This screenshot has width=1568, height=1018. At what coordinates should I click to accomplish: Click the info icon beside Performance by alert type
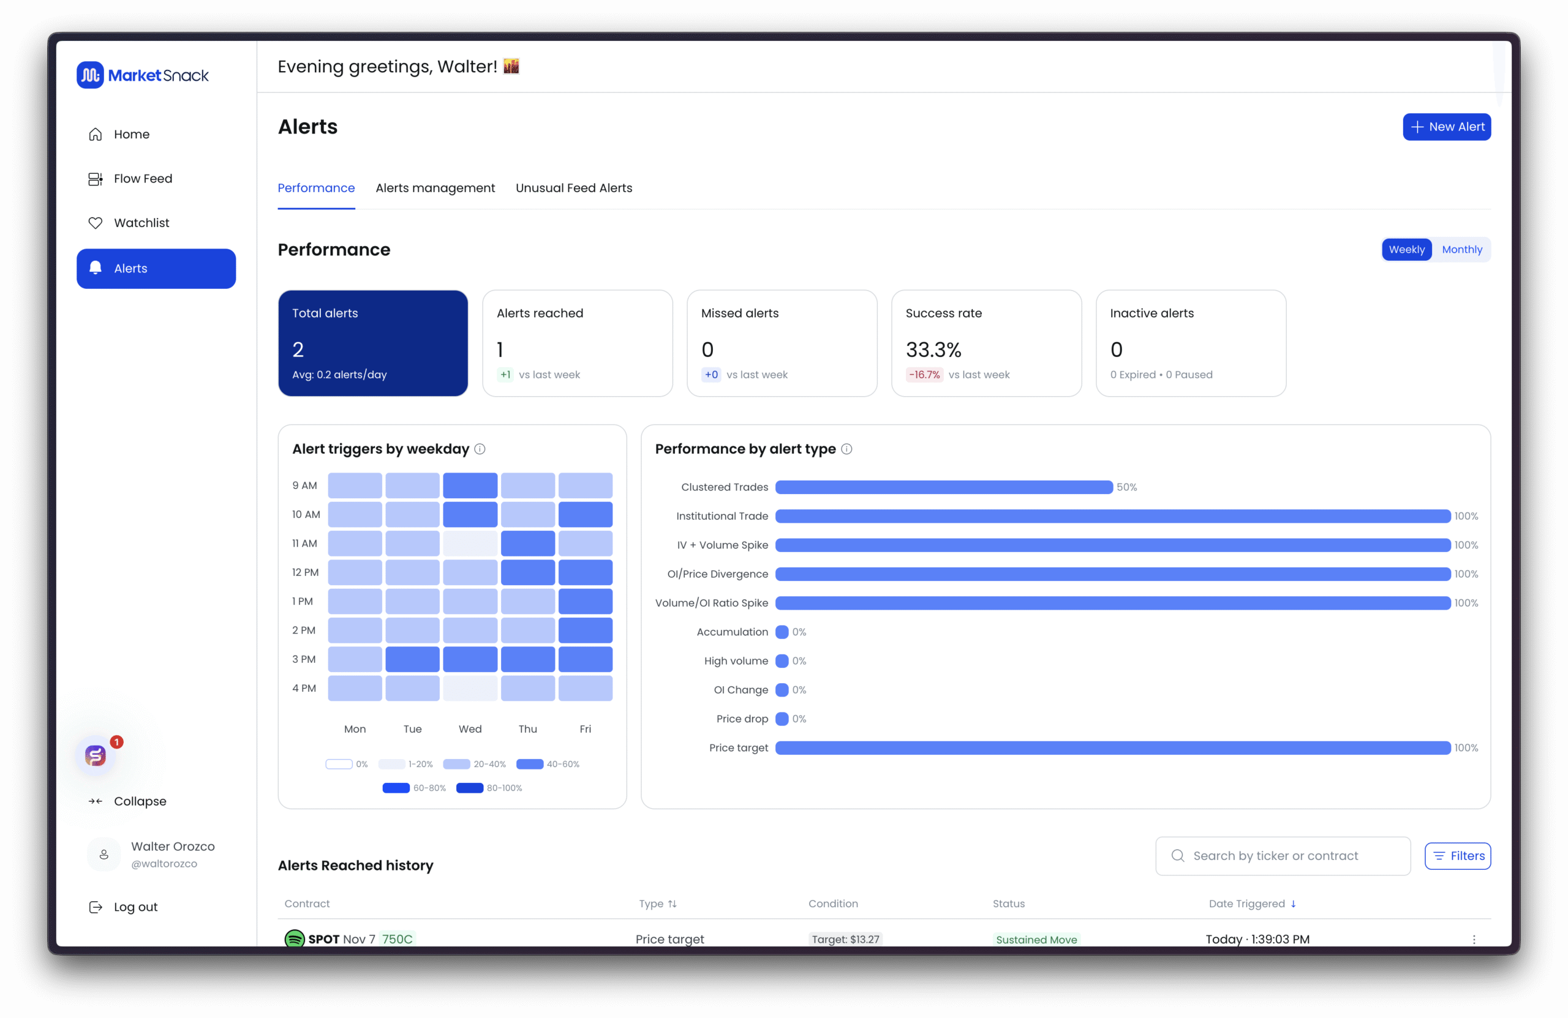[846, 449]
